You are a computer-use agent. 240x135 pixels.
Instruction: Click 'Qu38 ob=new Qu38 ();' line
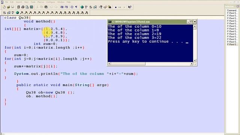[x=50, y=93]
